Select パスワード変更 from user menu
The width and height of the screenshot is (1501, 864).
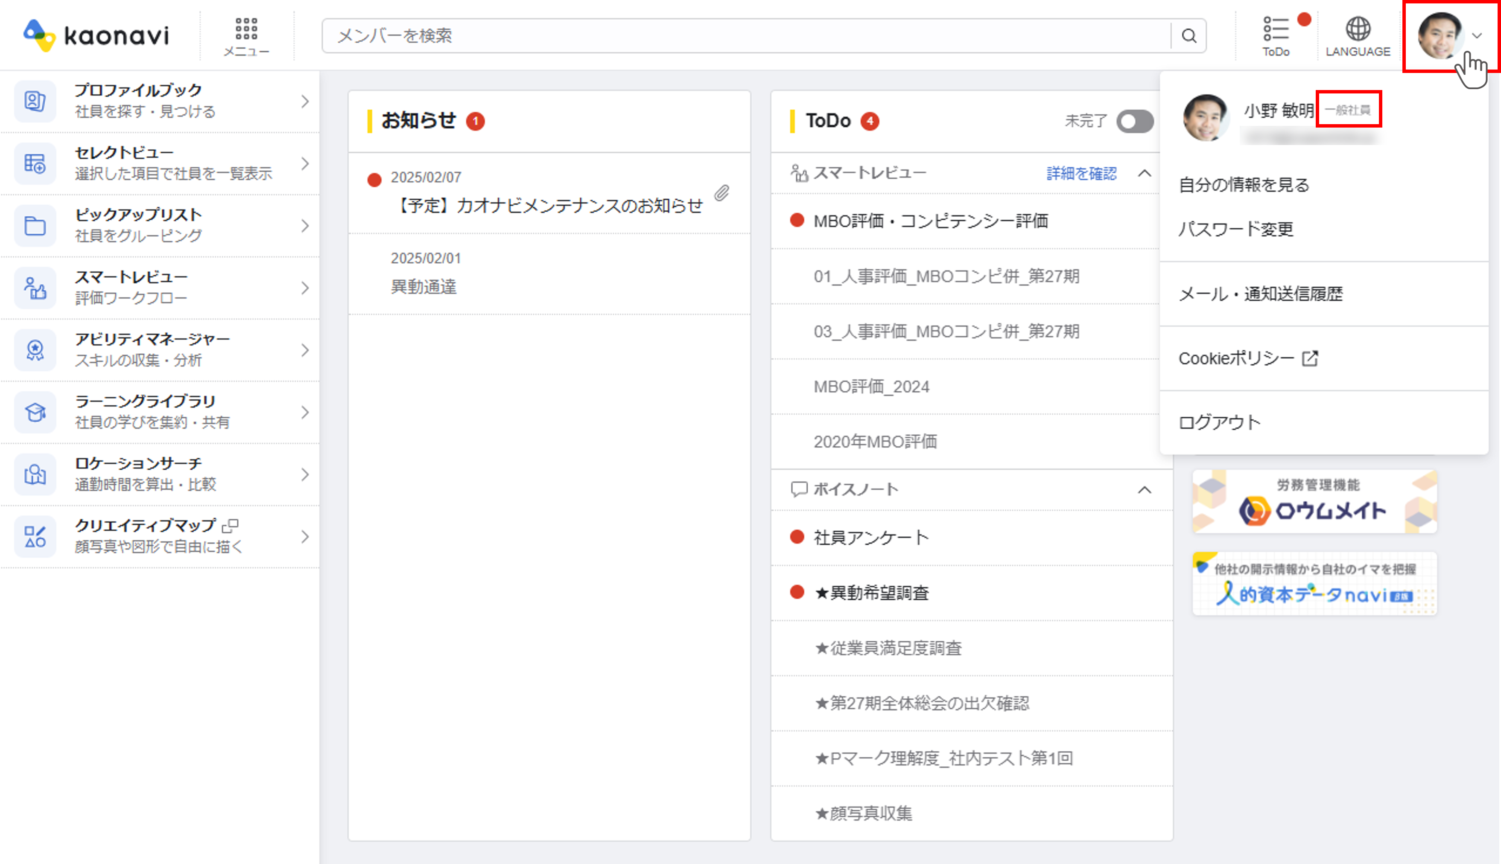click(x=1235, y=229)
